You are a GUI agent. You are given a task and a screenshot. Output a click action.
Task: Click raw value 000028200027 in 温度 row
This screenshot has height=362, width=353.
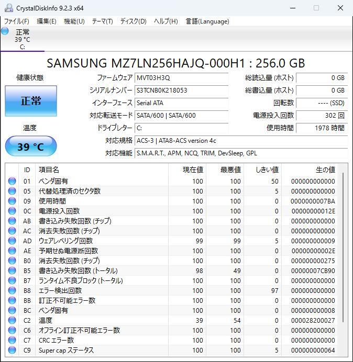(313, 320)
